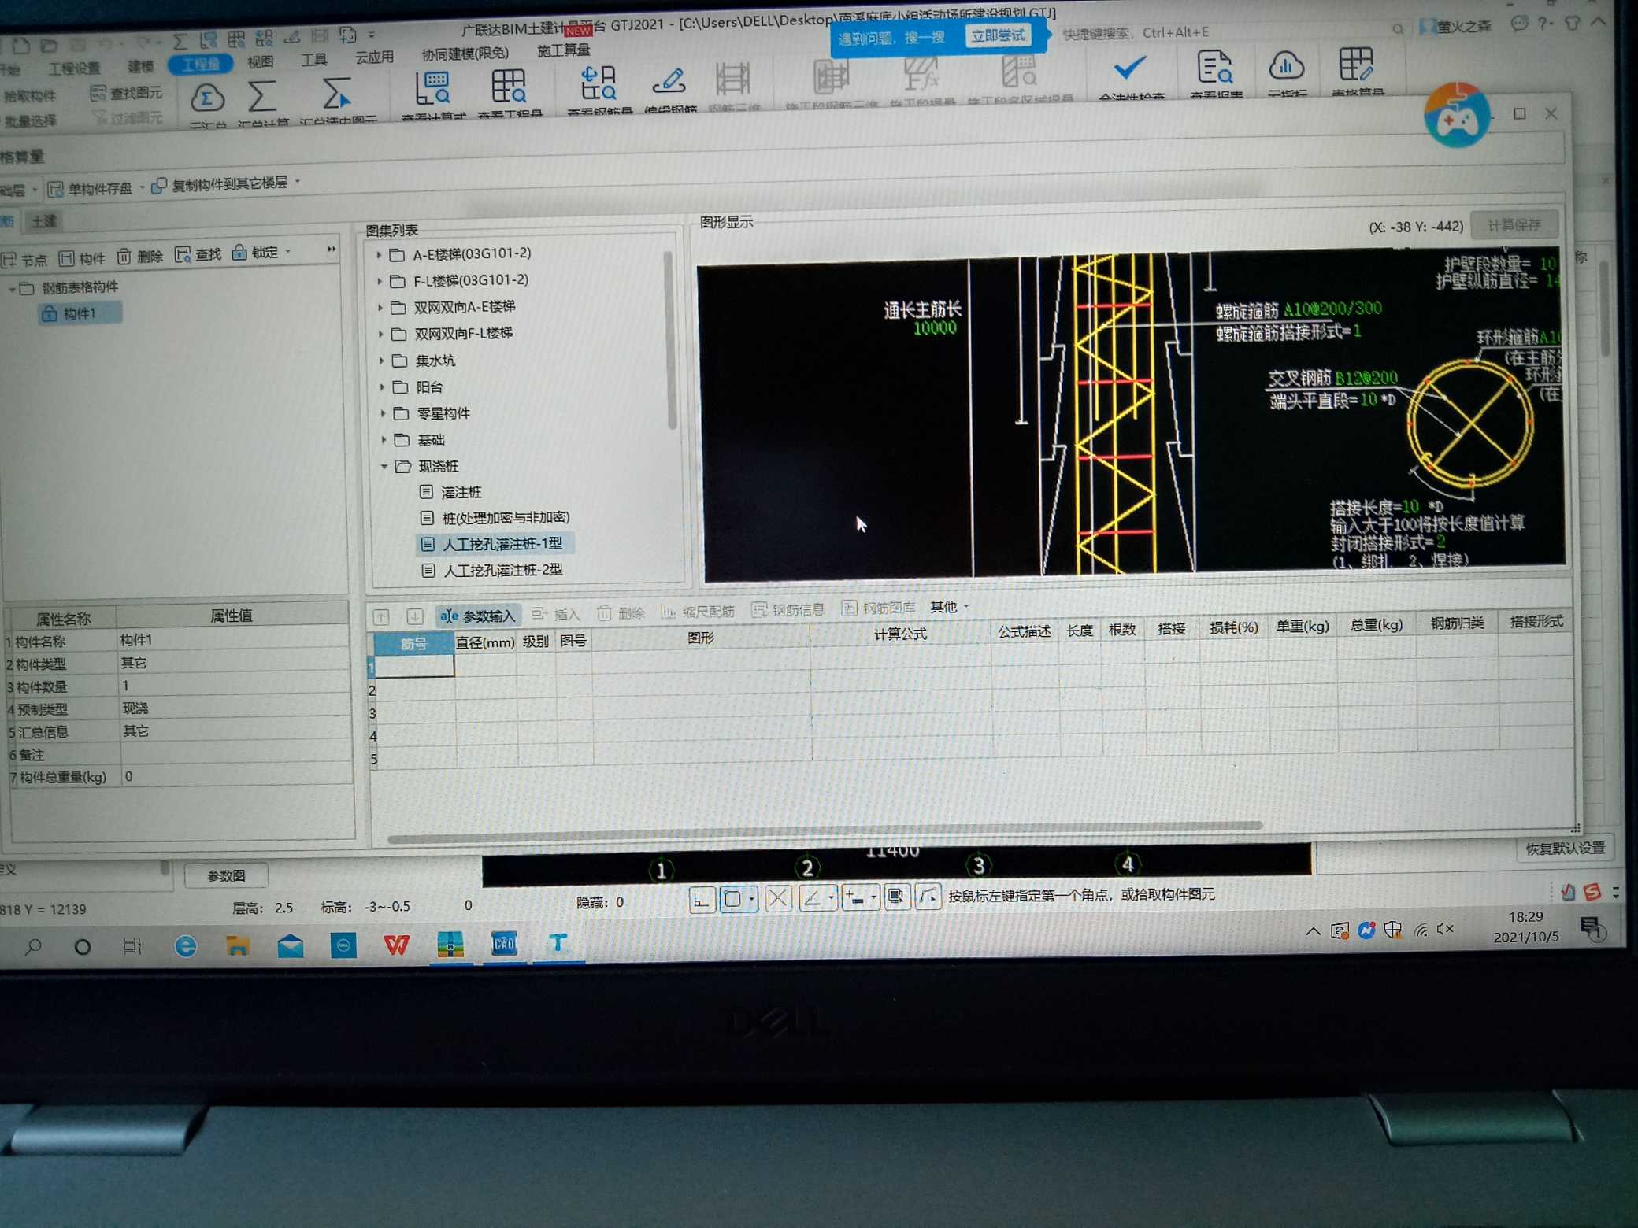Expand the 双网双向A-E楼梯 folder

(x=380, y=308)
